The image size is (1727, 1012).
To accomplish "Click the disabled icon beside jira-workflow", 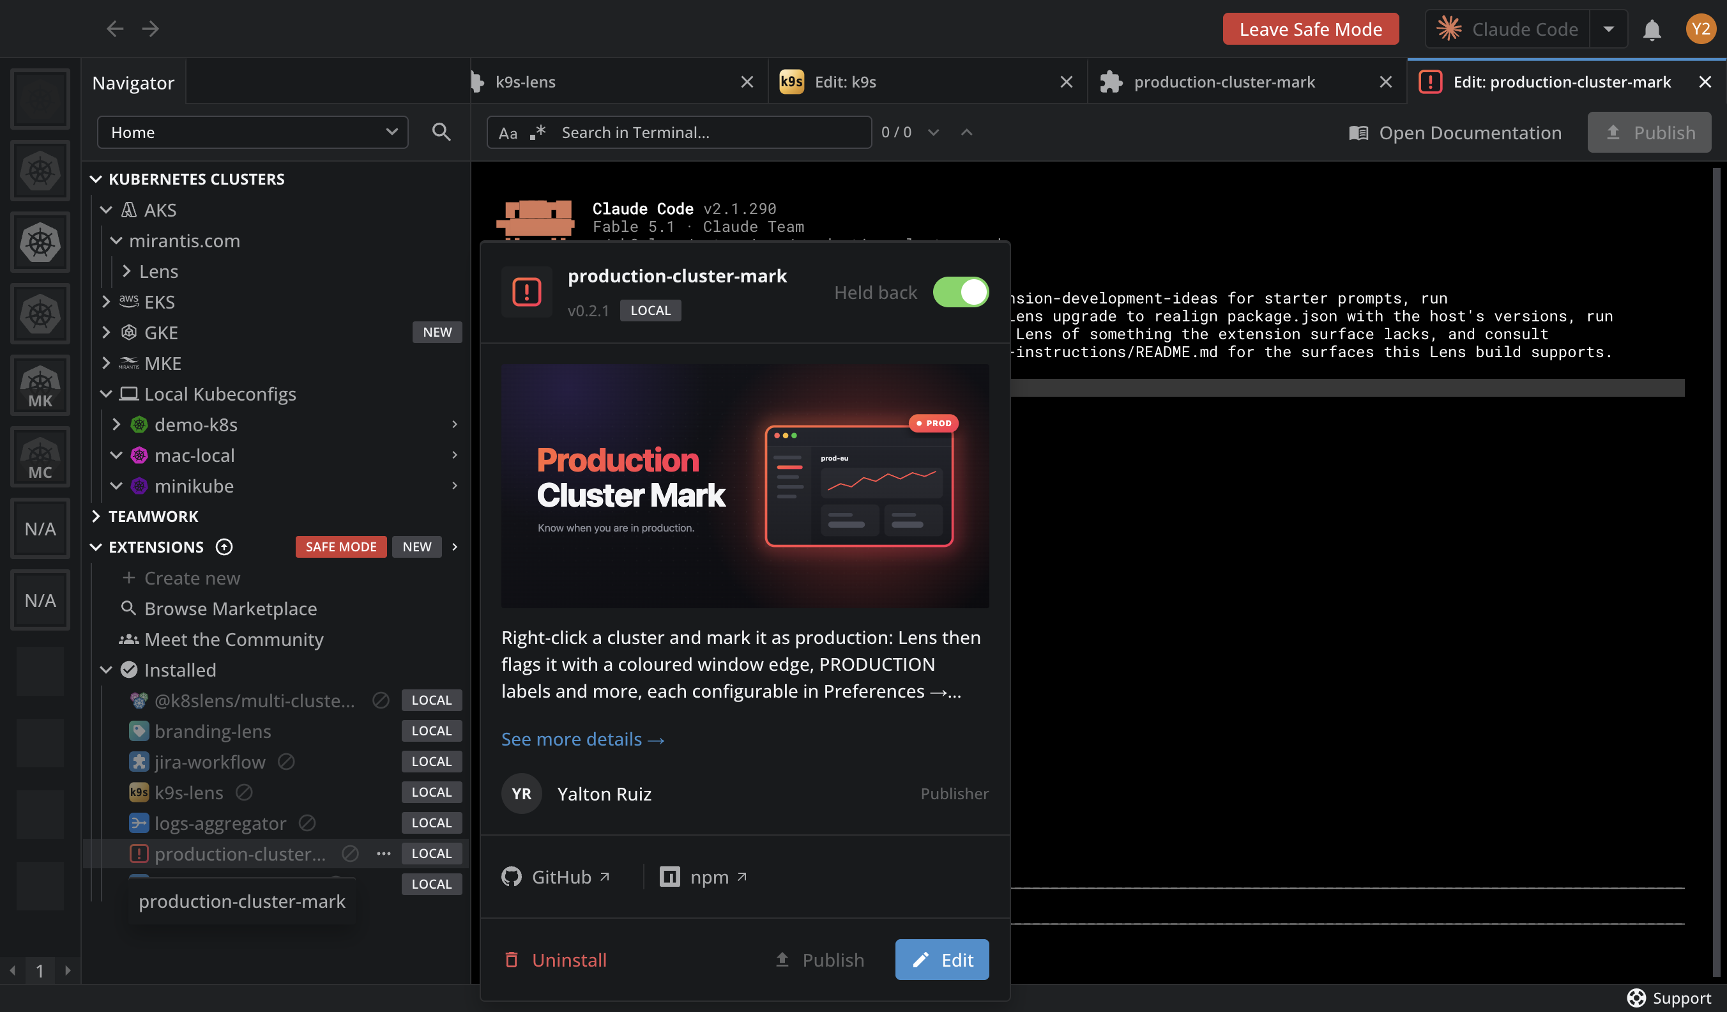I will tap(285, 762).
